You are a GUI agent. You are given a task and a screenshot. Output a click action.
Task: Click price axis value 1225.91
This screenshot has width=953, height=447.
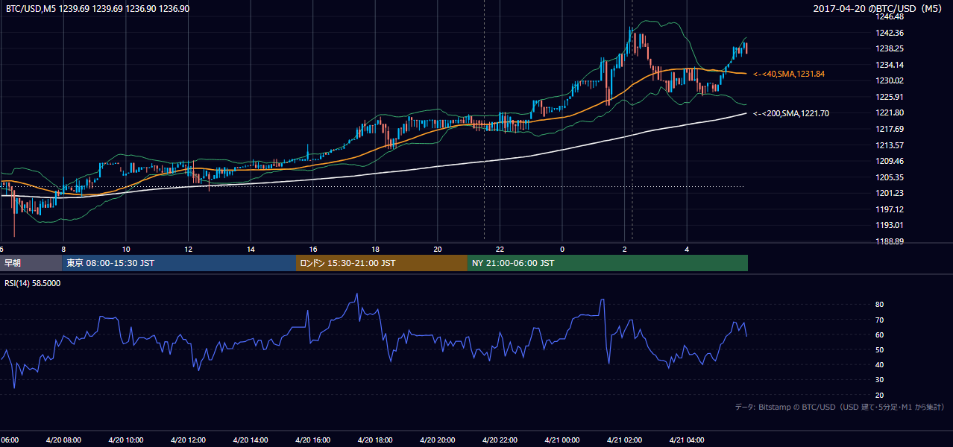click(x=890, y=97)
